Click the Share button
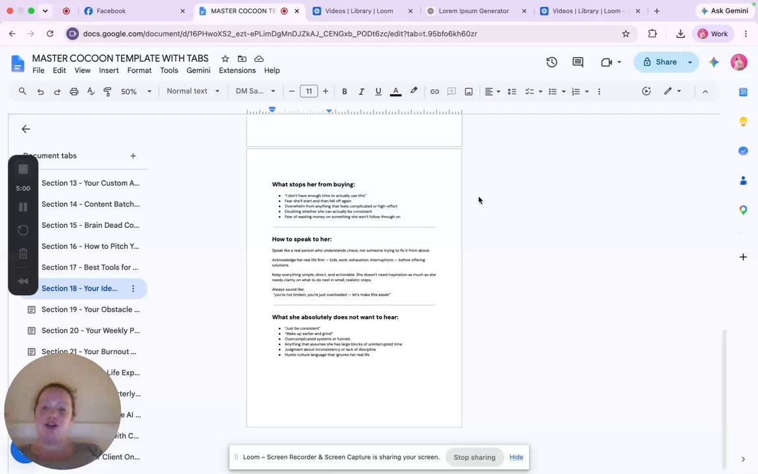Image resolution: width=758 pixels, height=474 pixels. point(659,62)
